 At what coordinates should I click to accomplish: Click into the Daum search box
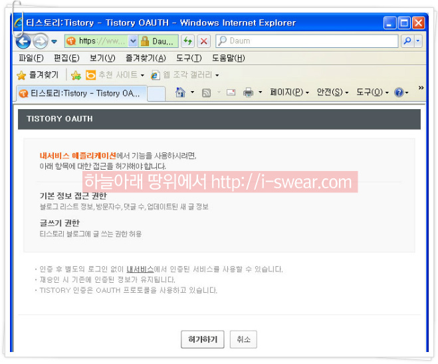307,41
